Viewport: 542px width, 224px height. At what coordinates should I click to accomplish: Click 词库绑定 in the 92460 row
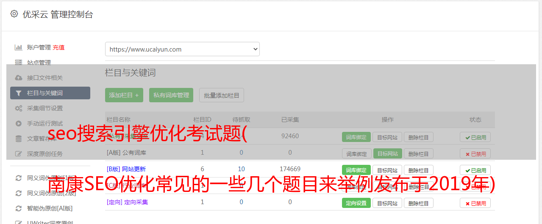click(x=356, y=137)
